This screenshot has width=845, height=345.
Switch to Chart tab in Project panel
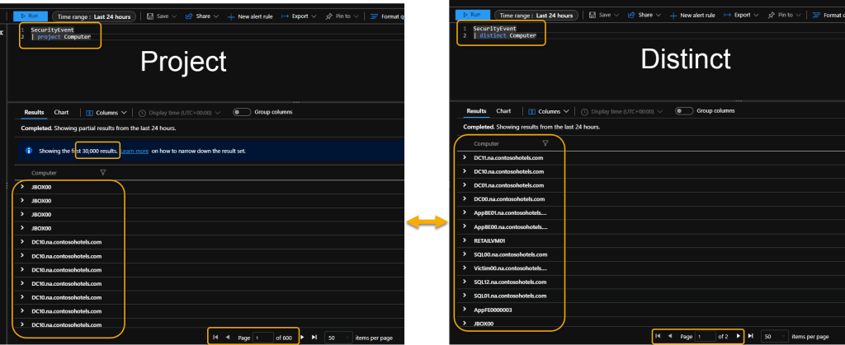61,112
